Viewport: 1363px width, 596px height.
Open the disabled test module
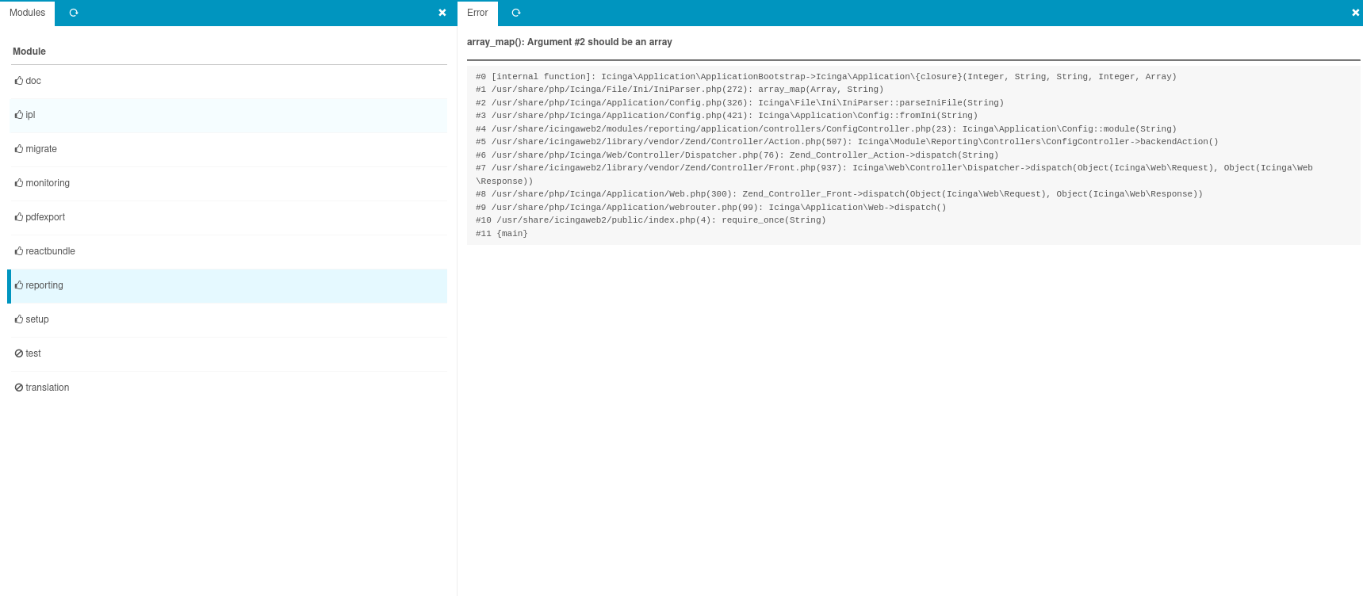[x=228, y=353]
